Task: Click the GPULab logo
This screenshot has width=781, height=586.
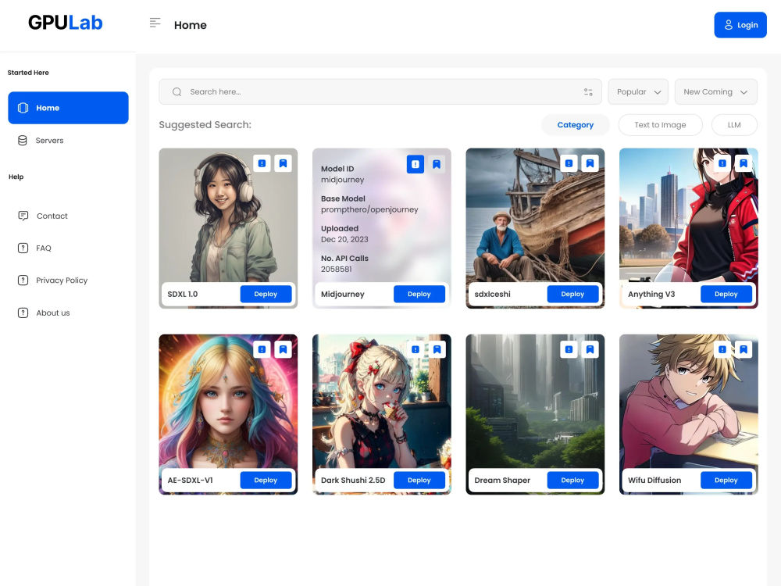Action: click(66, 23)
